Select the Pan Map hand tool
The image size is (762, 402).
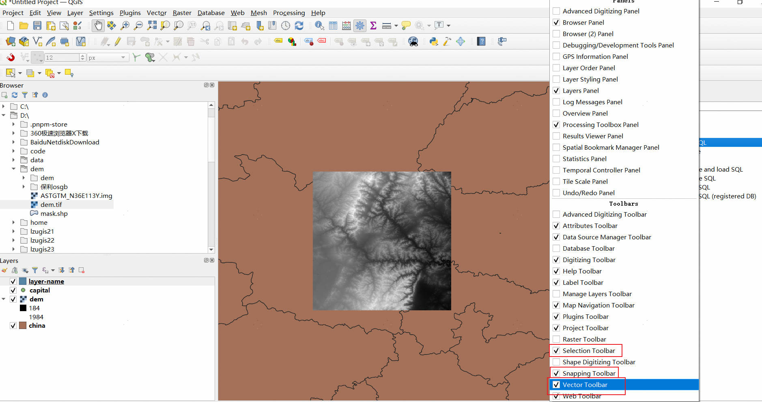point(98,26)
